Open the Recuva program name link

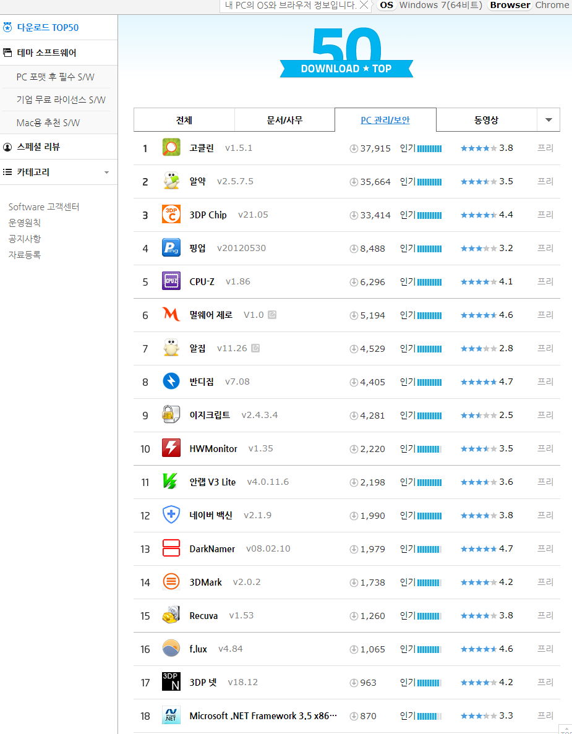click(x=203, y=615)
